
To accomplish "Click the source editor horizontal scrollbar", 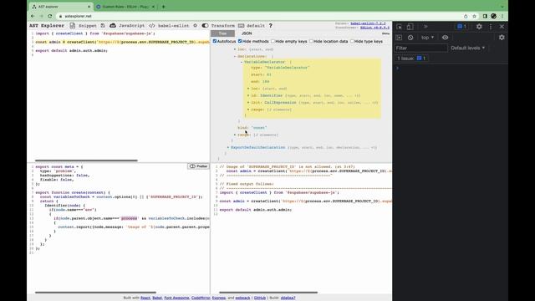I will [x=86, y=161].
